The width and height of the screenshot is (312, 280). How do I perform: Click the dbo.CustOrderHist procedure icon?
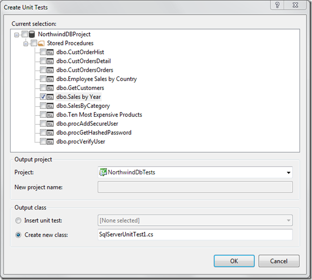point(50,52)
